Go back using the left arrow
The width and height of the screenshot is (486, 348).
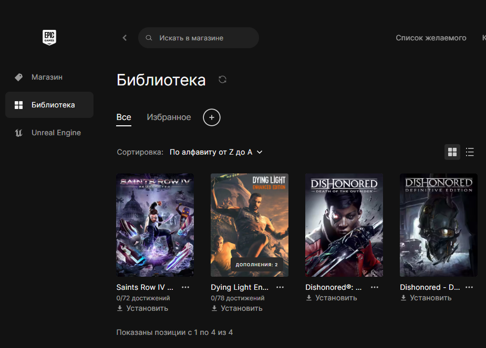point(125,38)
